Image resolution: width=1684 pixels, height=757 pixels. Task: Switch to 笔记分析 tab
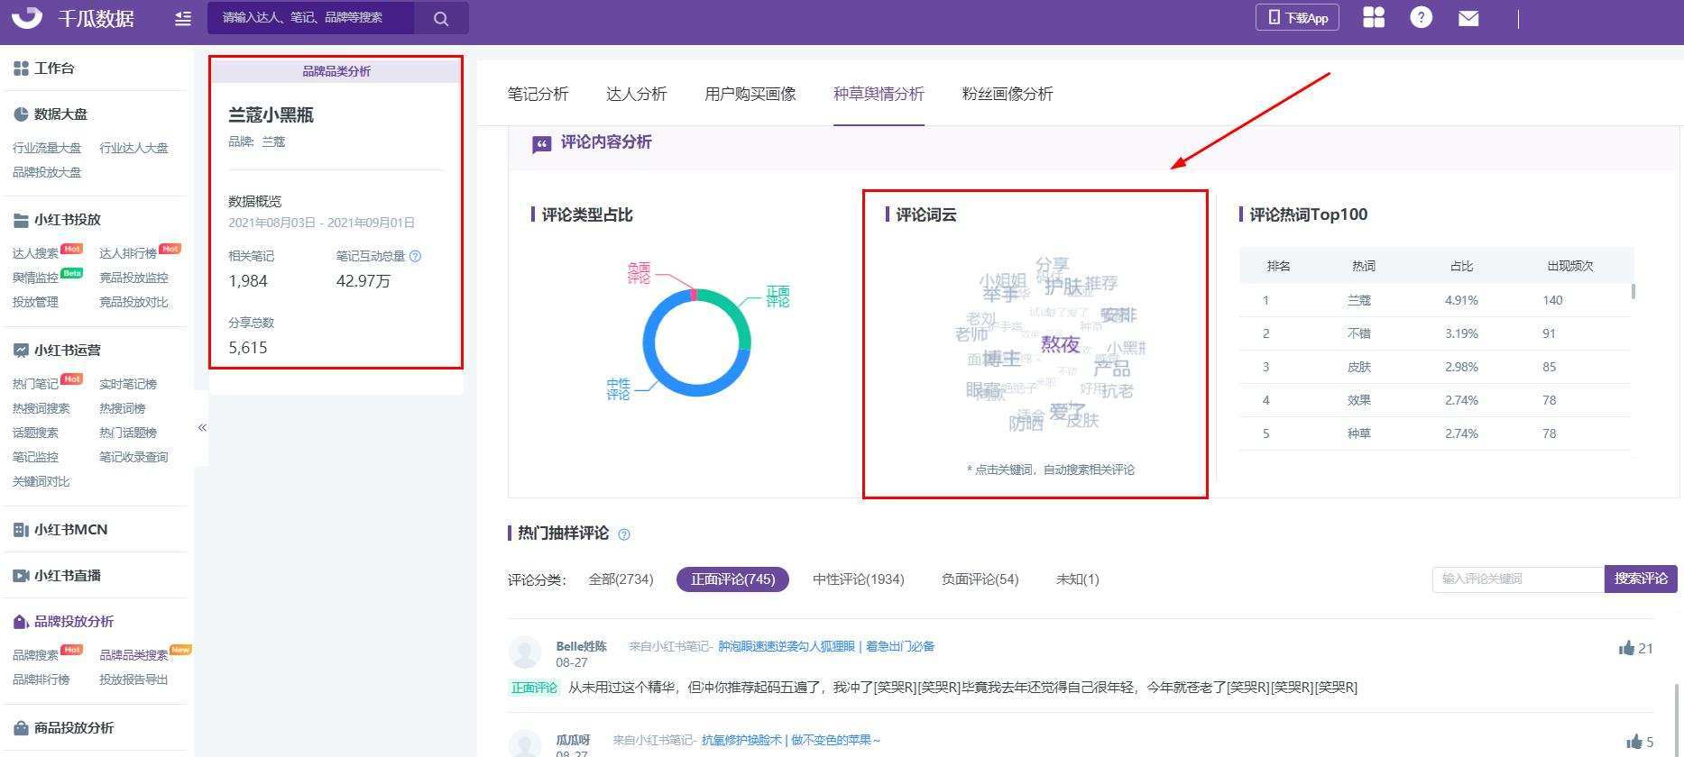pyautogui.click(x=538, y=94)
